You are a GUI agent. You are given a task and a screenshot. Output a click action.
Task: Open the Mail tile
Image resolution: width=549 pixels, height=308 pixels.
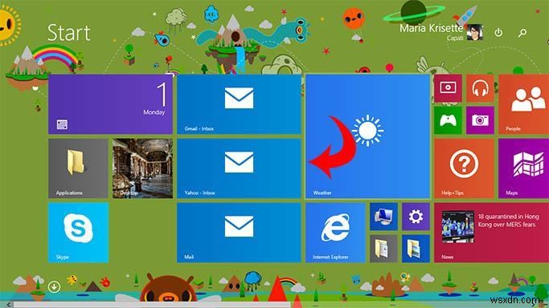pos(239,233)
